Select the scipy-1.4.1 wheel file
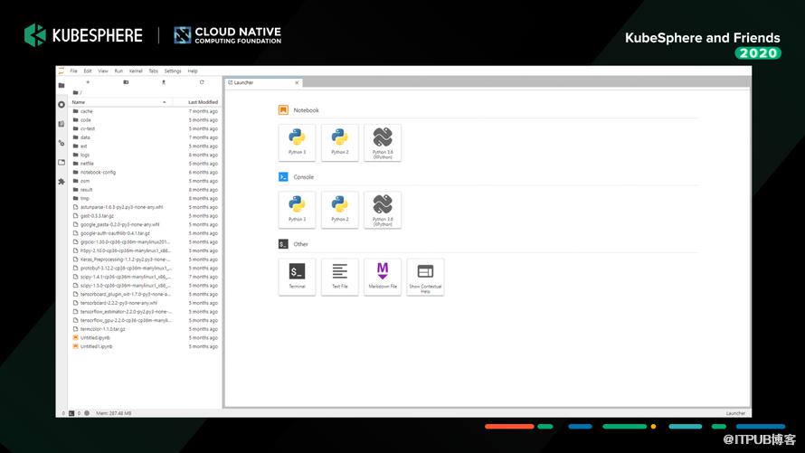Viewport: 805px width, 453px height. coord(146,277)
